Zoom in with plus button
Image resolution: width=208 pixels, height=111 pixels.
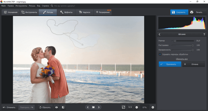click(x=153, y=107)
